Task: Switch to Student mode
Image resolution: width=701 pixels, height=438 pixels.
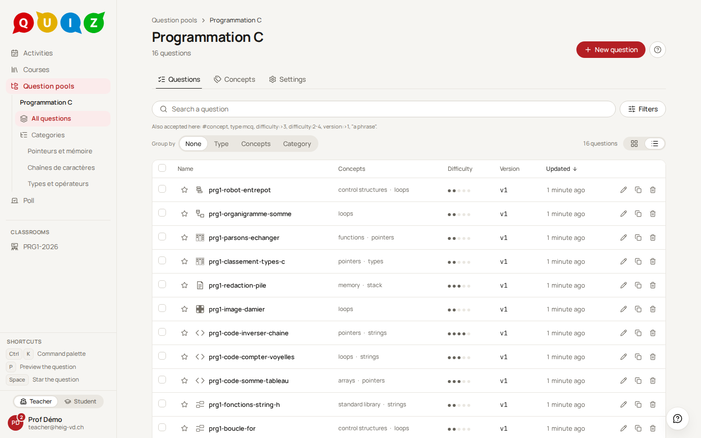Action: coord(80,401)
